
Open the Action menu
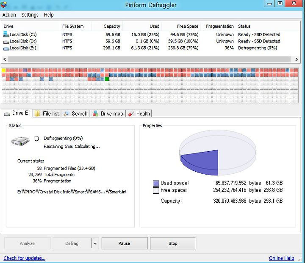click(x=9, y=15)
